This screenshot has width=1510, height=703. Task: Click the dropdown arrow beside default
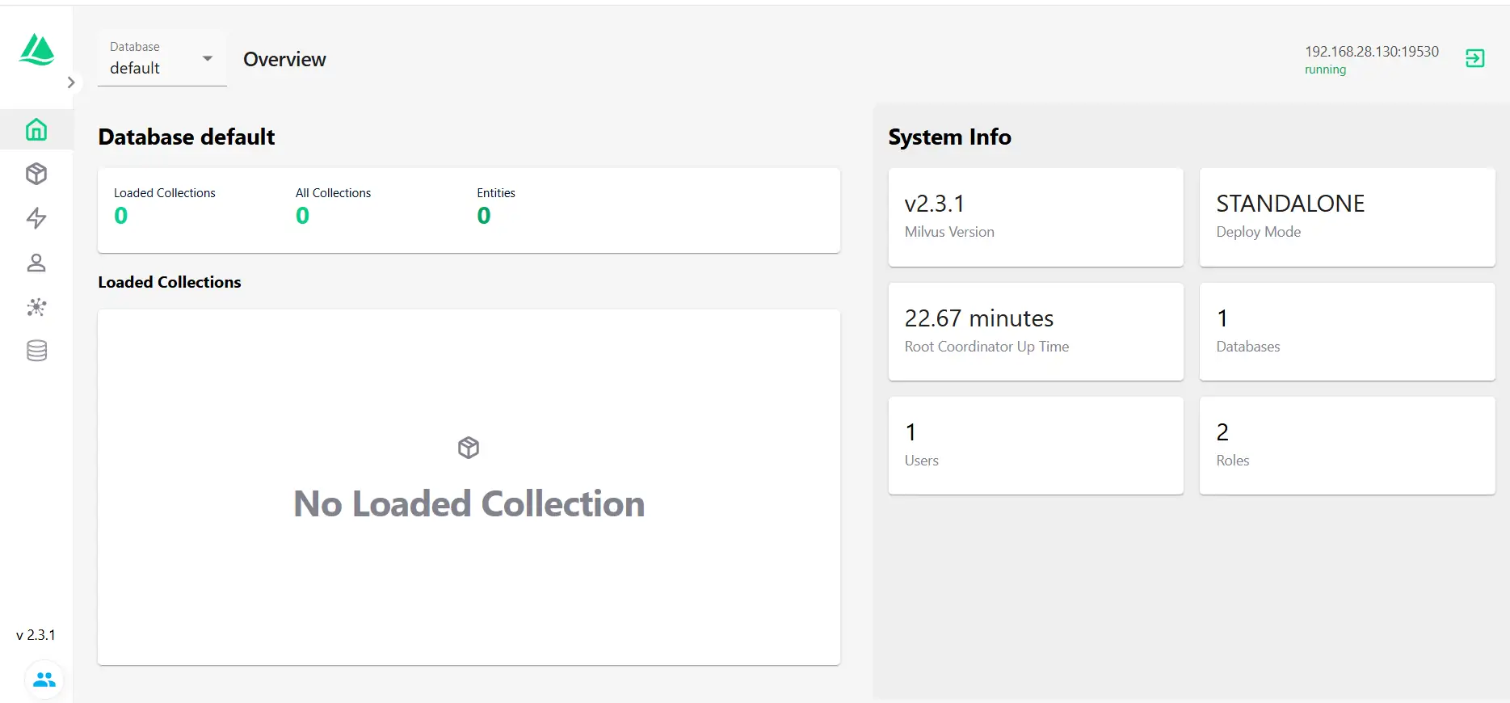click(208, 58)
